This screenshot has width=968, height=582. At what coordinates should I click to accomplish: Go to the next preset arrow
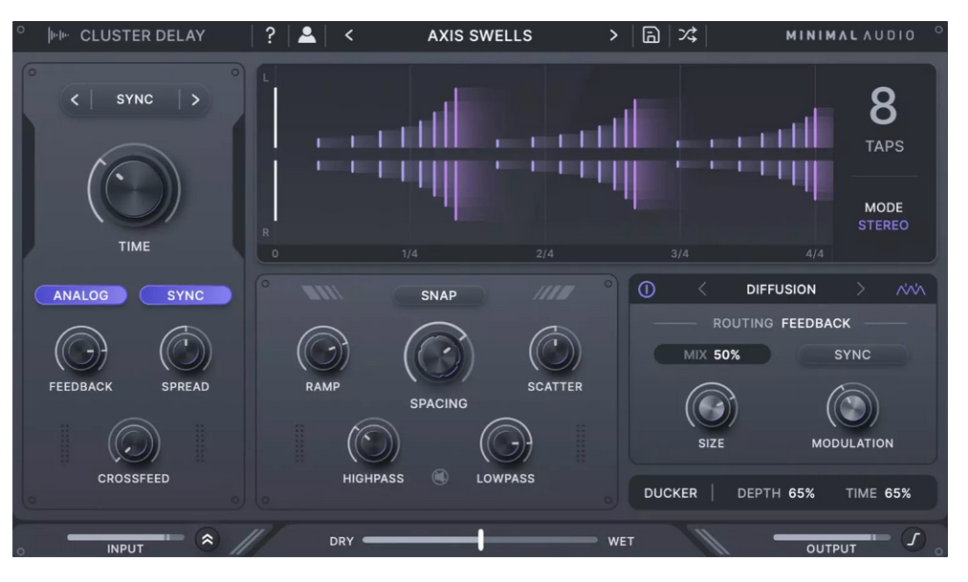613,35
